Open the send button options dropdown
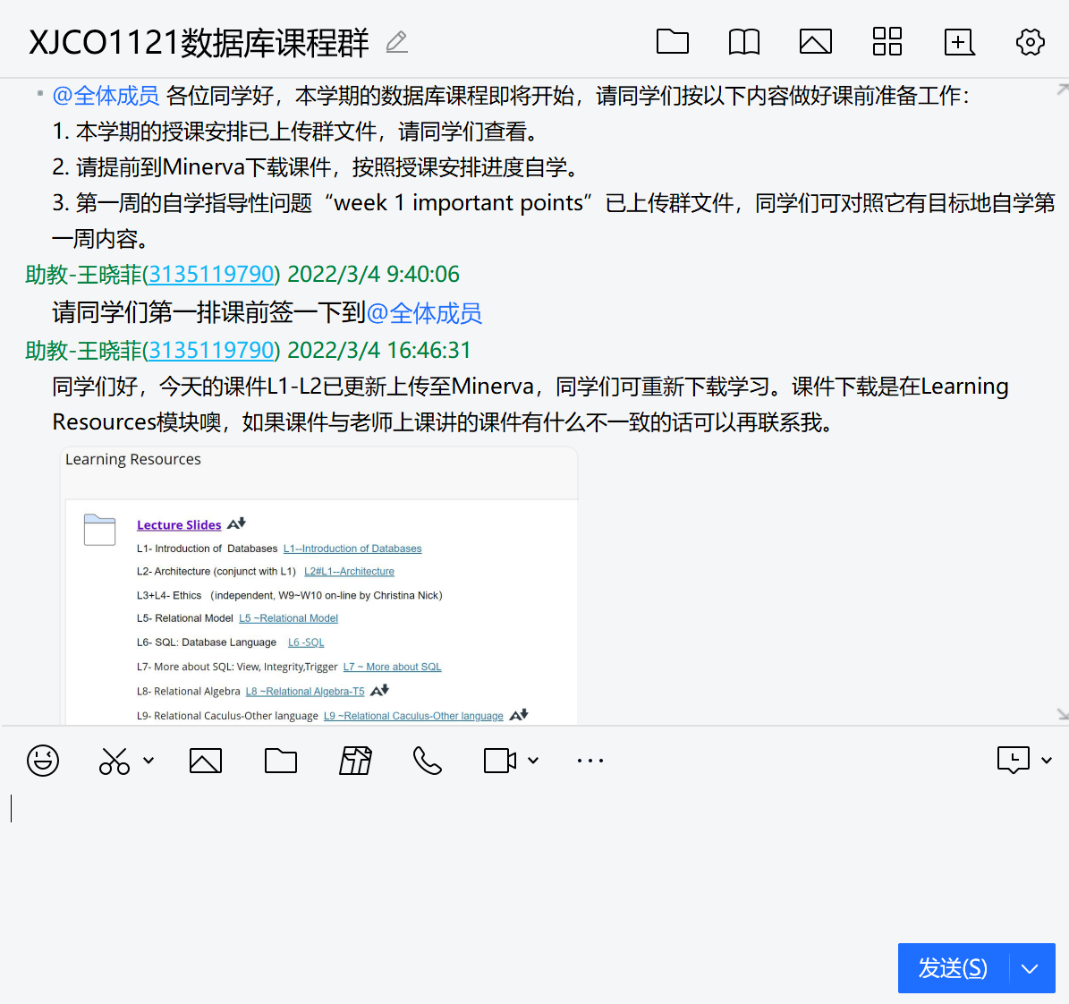 point(1031,968)
